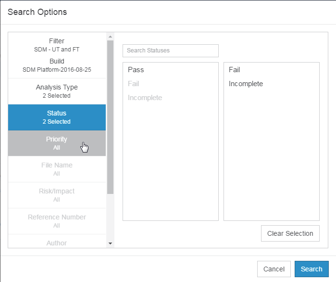Screen dimensions: 336x282
Task: Open the Author category
Action: coord(57,242)
